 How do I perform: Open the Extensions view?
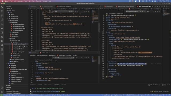point(2,20)
